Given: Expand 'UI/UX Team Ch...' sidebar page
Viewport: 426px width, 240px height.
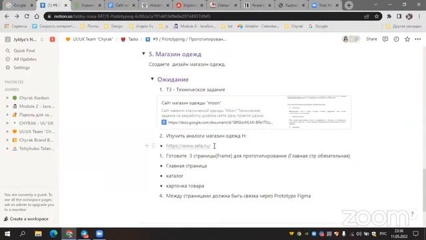Looking at the screenshot, I should coord(7,131).
